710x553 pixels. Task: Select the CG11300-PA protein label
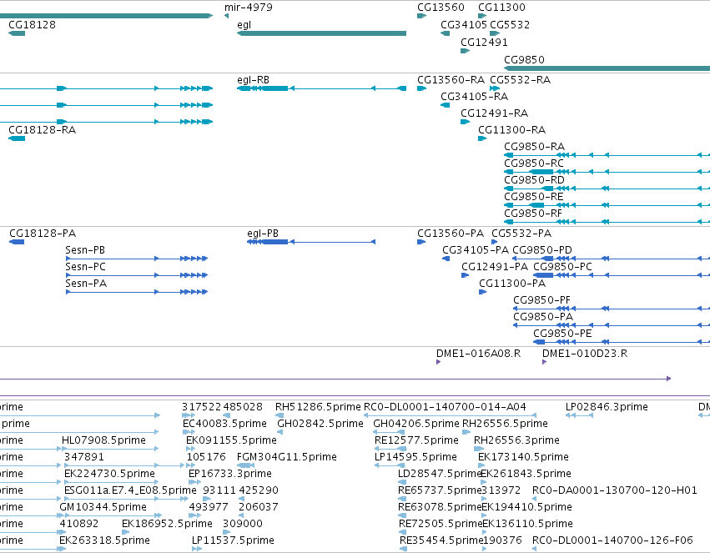[512, 284]
